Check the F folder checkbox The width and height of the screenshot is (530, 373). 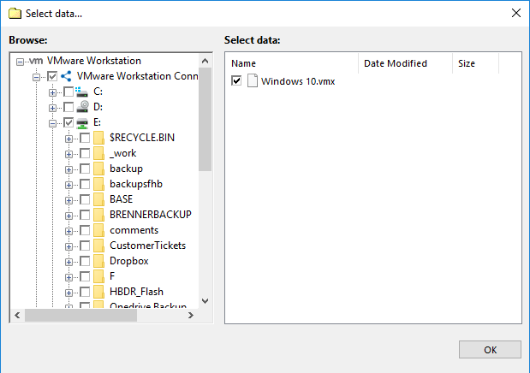point(85,276)
